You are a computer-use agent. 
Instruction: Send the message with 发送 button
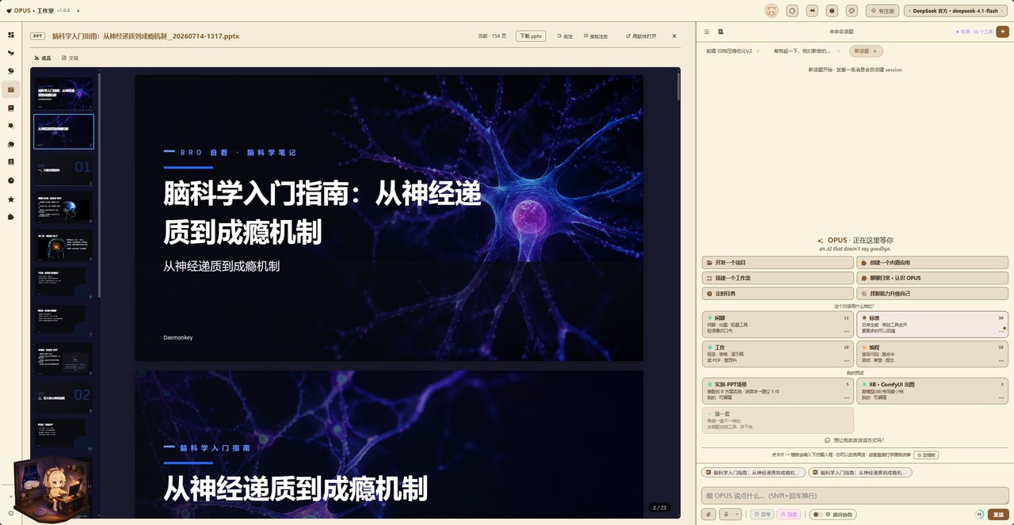pos(998,514)
